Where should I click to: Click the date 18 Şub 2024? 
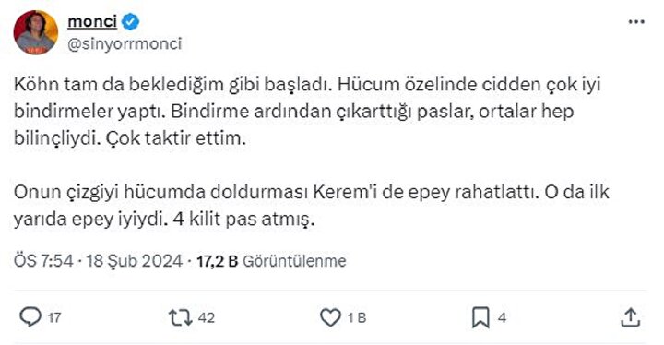[x=135, y=261]
